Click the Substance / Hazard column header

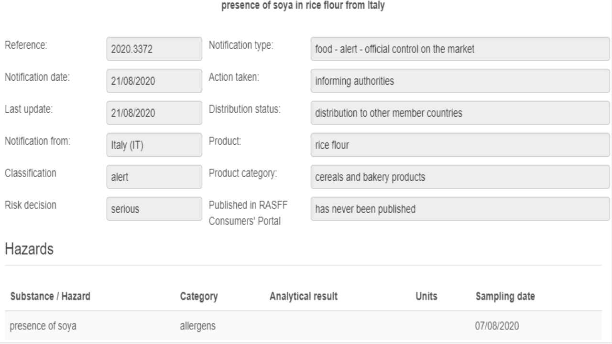point(50,296)
